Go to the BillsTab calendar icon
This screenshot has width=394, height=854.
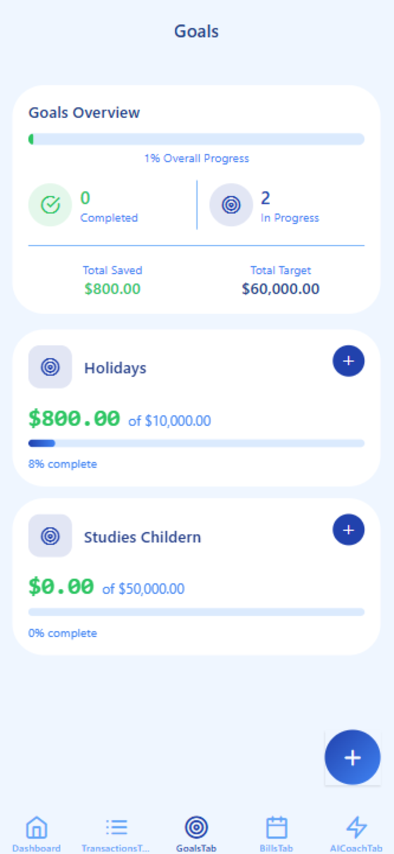click(276, 827)
